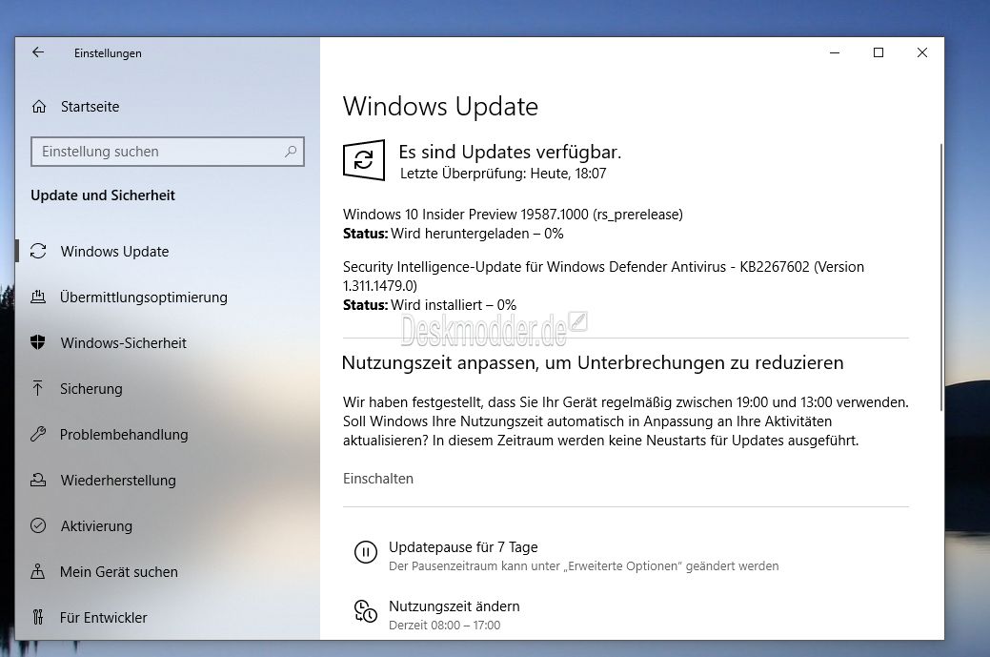Click 'Update und Sicherheit' section title
990x657 pixels.
tap(103, 195)
